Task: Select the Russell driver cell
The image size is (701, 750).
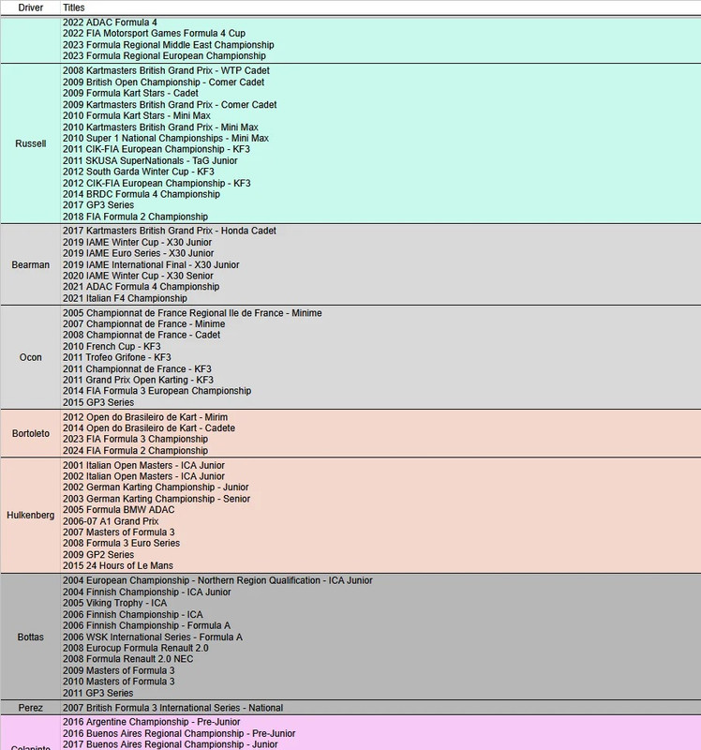Action: (x=30, y=143)
